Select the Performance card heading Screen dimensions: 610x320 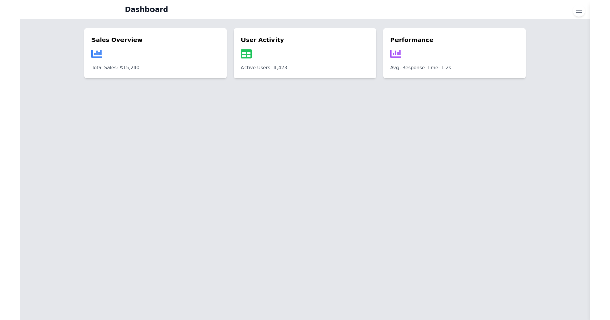412,40
